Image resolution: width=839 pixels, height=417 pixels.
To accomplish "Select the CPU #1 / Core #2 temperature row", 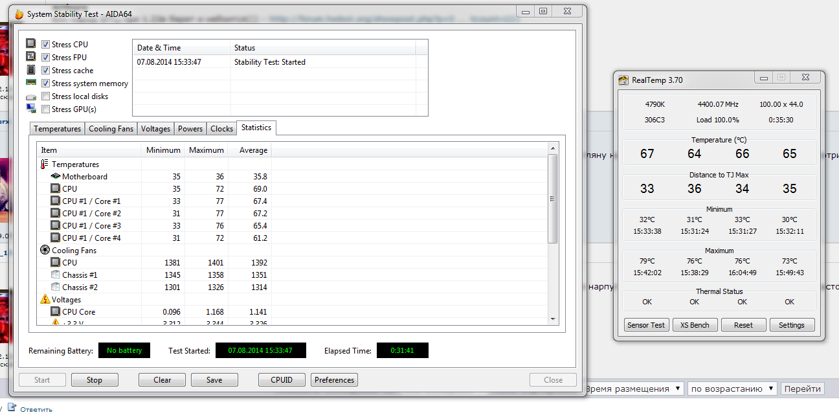I will pos(293,214).
